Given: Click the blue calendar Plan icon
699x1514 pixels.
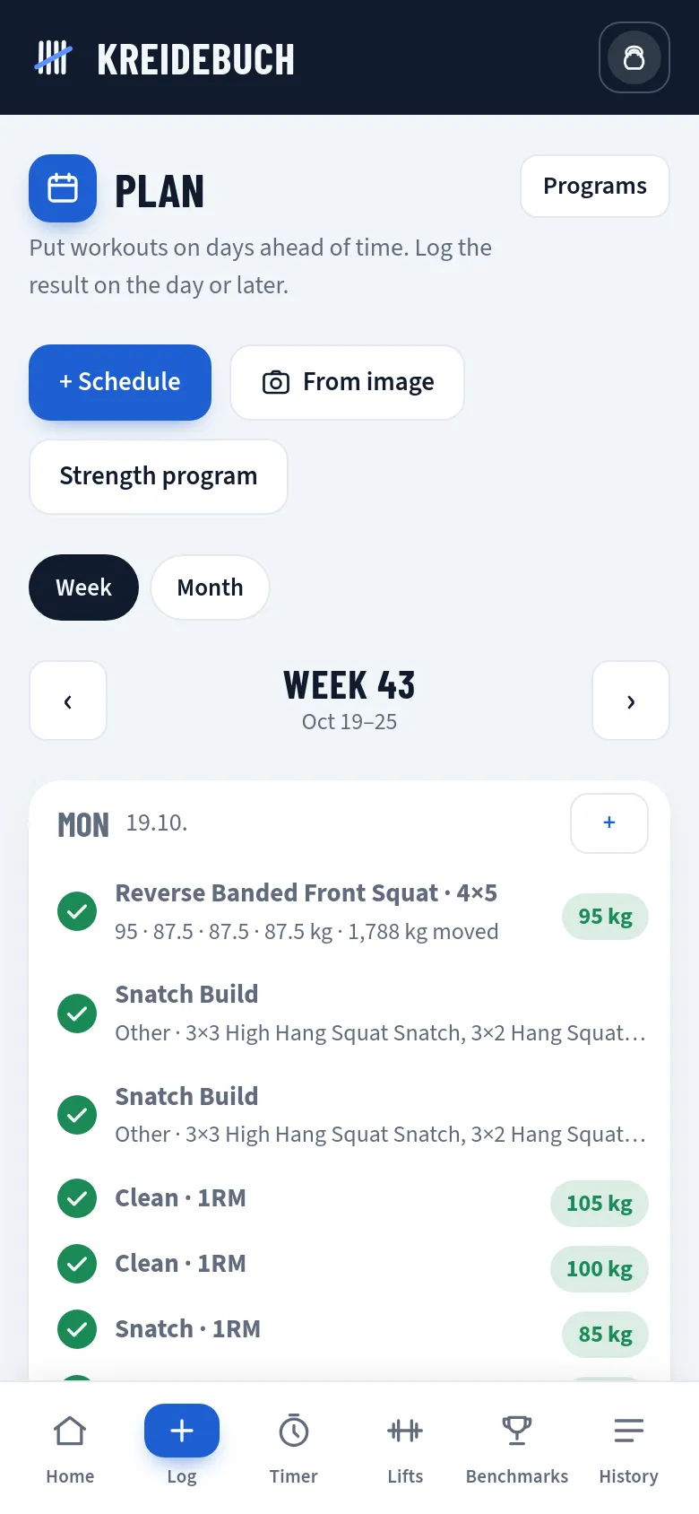Looking at the screenshot, I should point(63,188).
